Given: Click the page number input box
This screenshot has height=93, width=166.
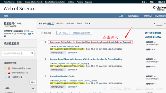Looking at the screenshot, I should (159, 24).
